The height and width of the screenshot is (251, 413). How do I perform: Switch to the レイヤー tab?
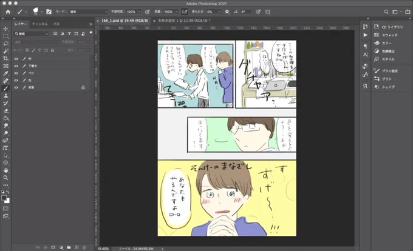coord(21,24)
